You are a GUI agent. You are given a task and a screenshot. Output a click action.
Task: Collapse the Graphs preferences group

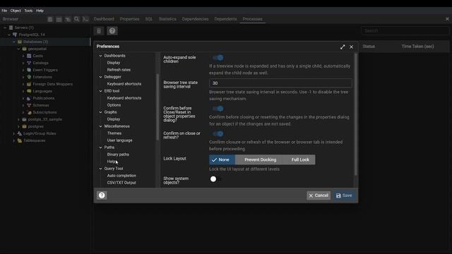[x=100, y=112]
